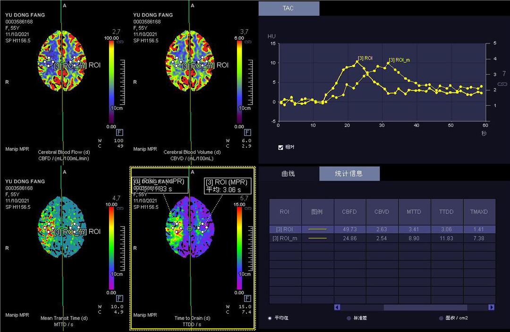Click the TTDD column header
The image size is (510, 332).
447,212
